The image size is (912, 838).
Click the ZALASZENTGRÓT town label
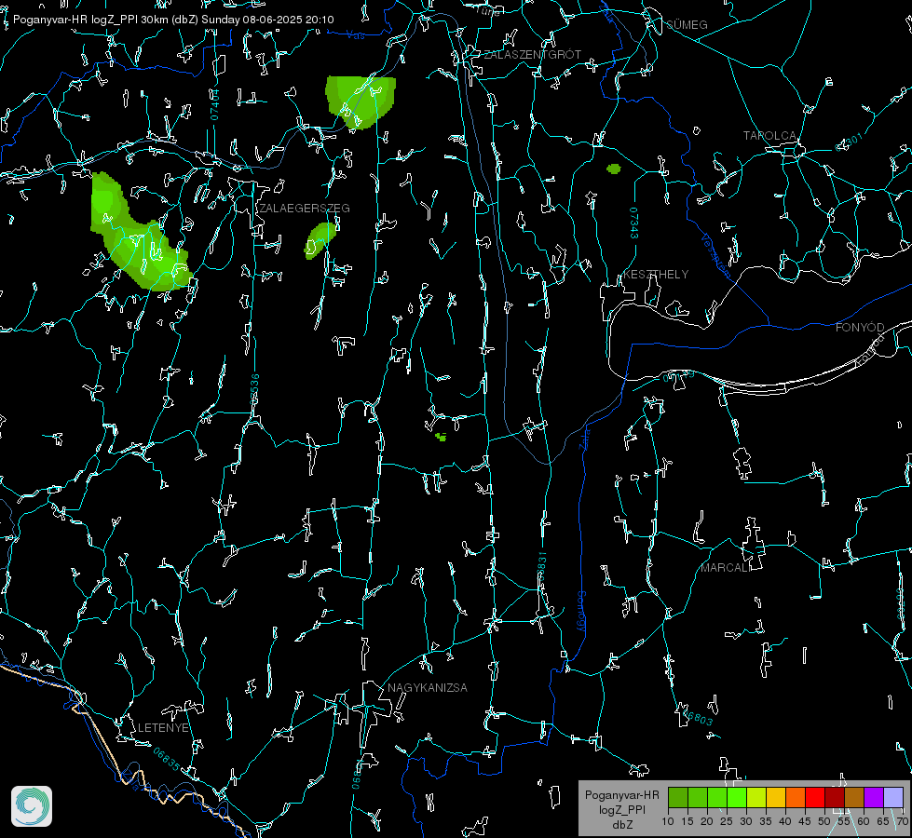click(x=532, y=54)
